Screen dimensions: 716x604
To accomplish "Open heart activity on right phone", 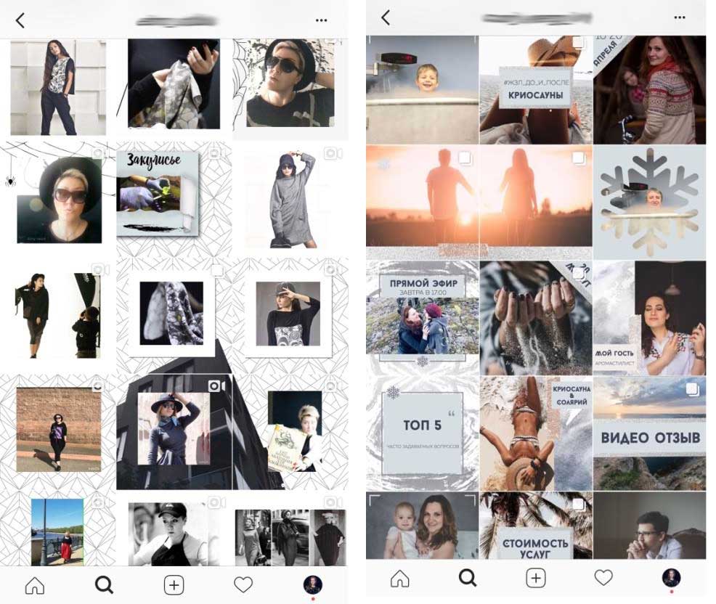I will 603,578.
